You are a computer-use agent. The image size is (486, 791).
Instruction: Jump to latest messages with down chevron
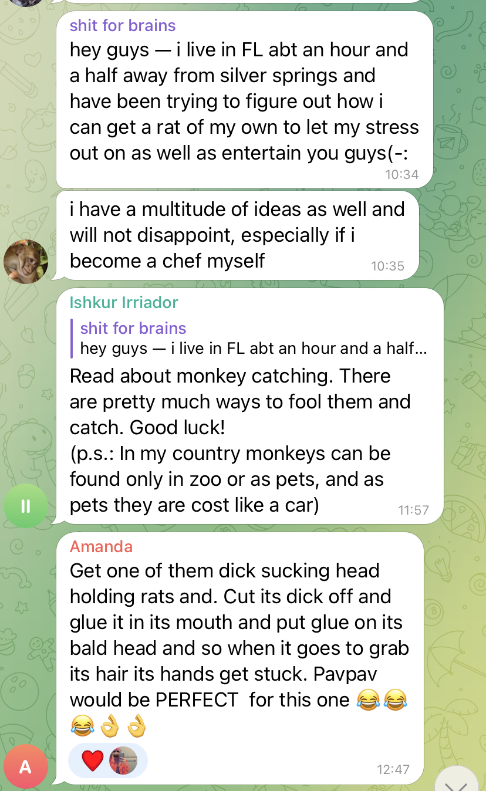[458, 780]
